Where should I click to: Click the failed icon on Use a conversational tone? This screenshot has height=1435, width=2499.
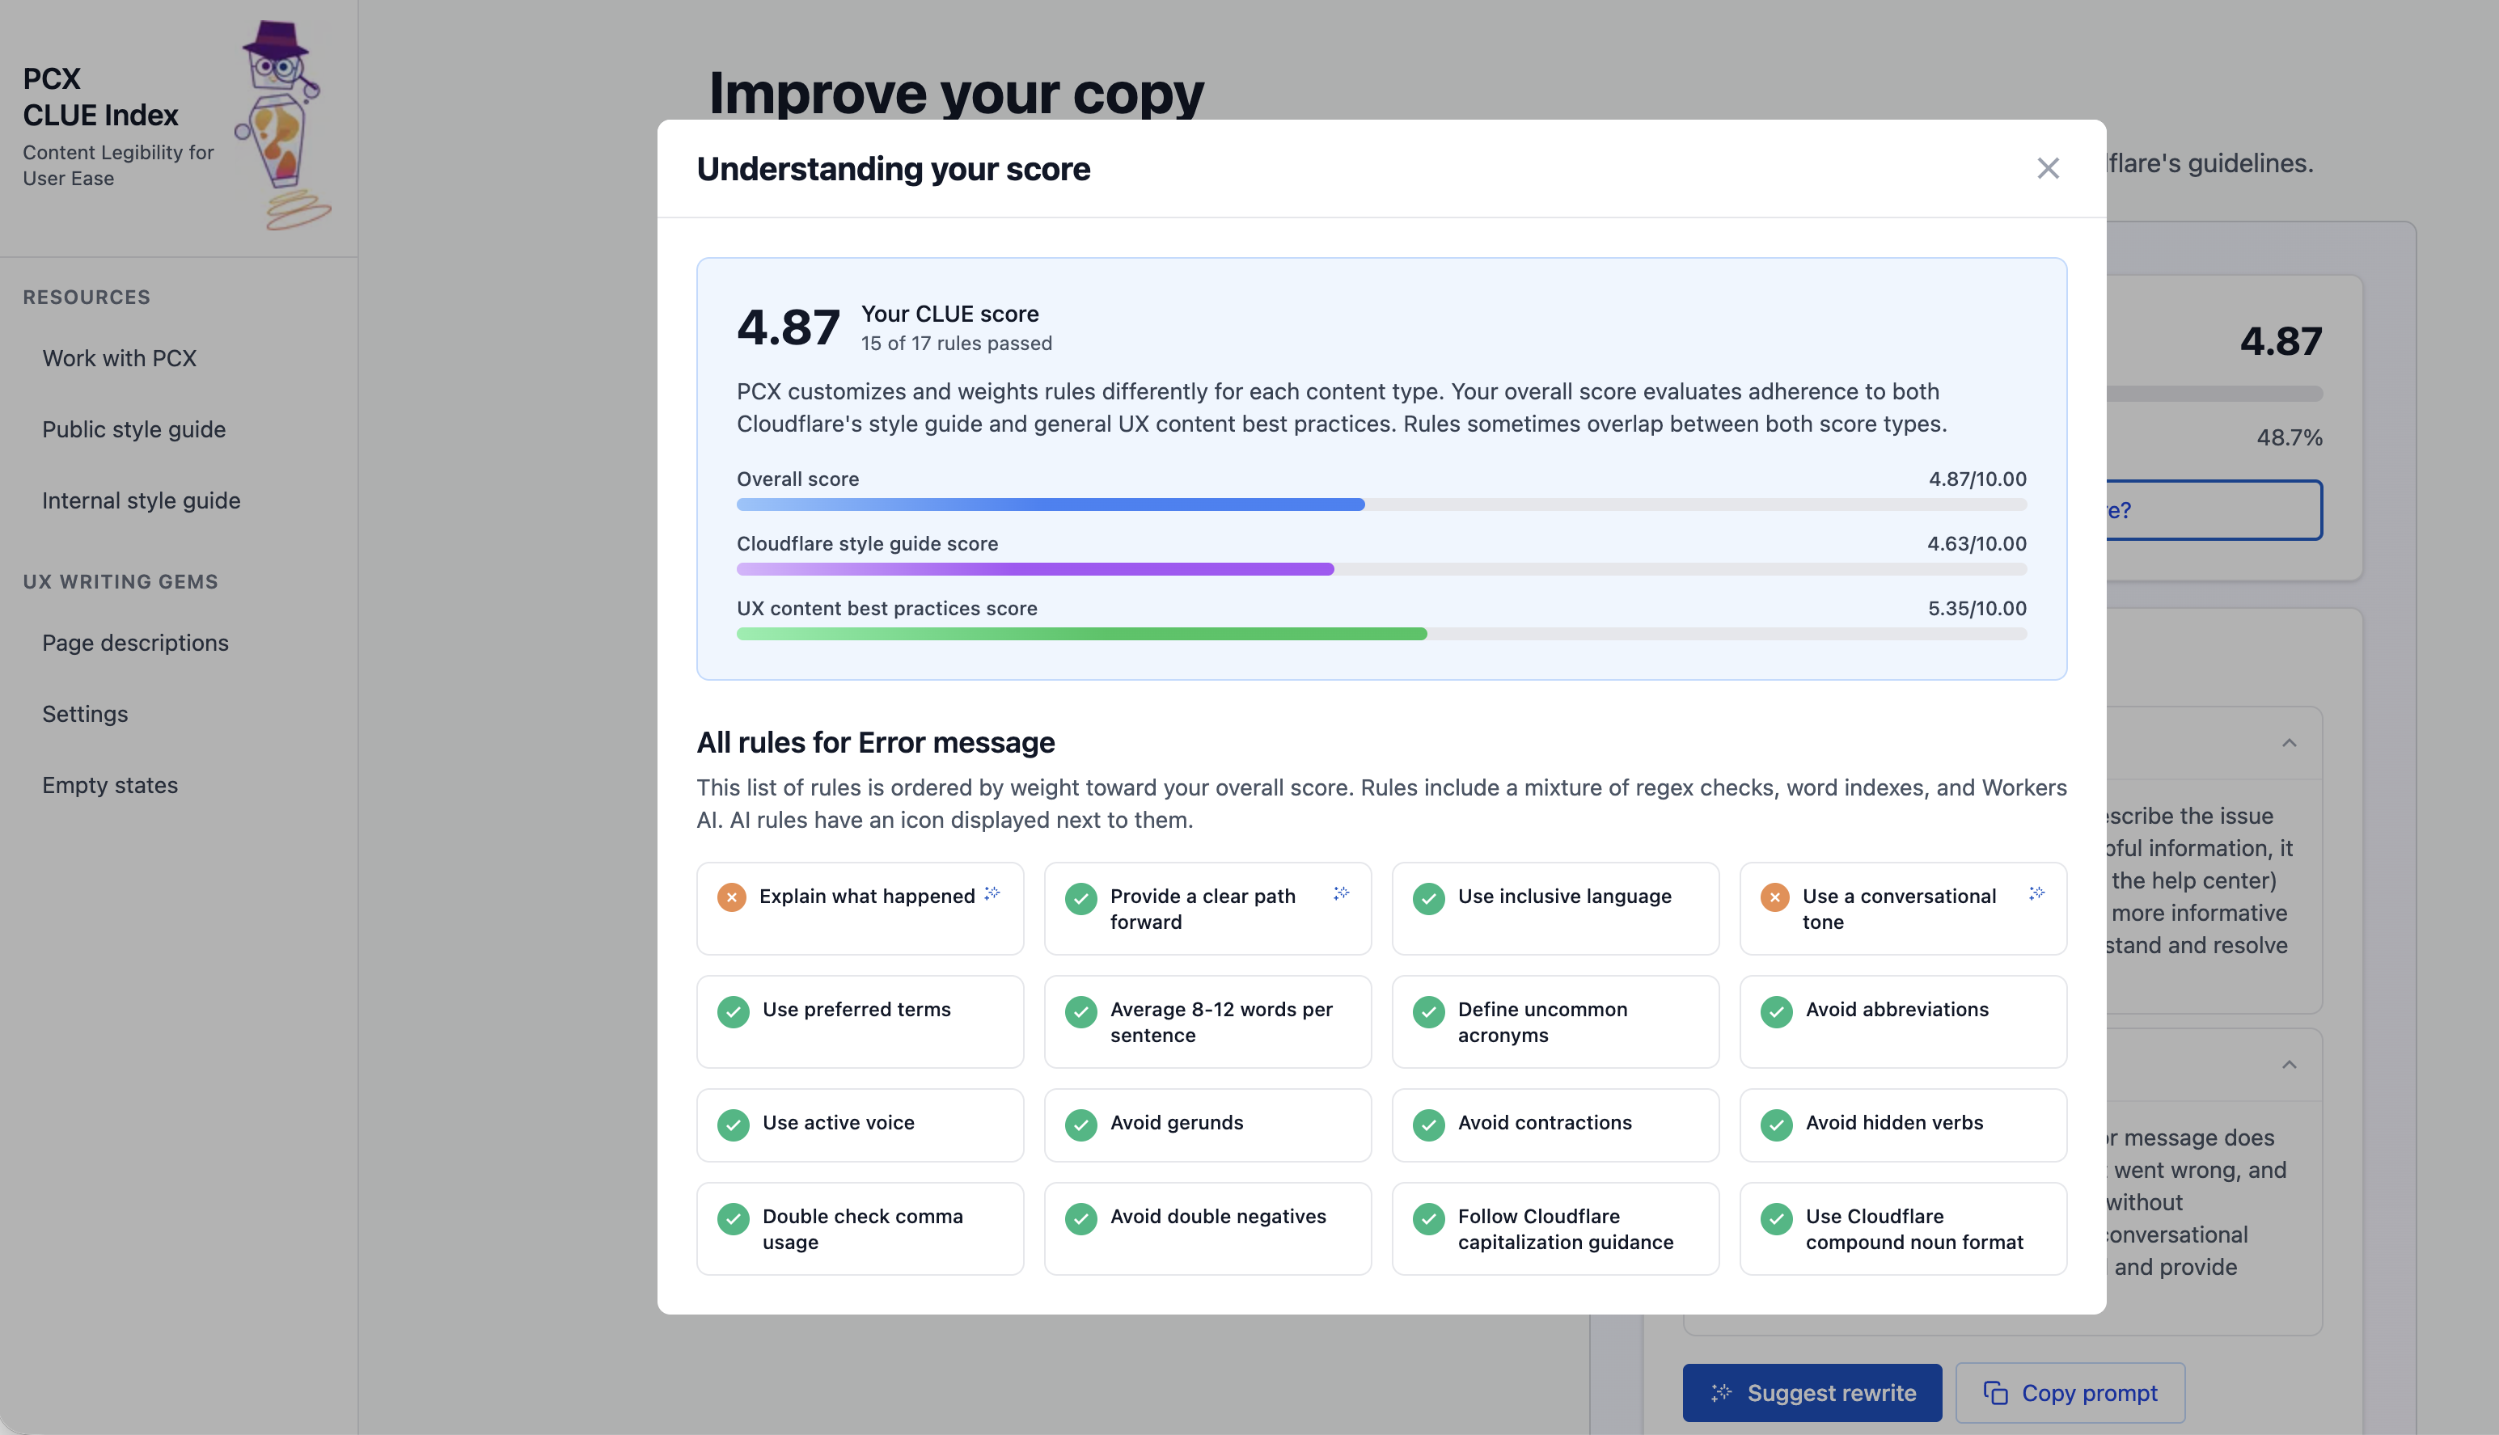tap(1774, 897)
